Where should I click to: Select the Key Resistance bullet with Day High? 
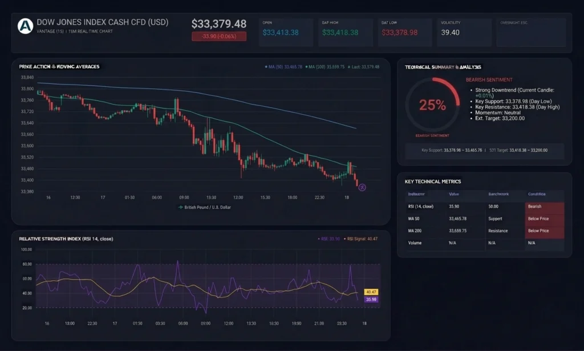tap(515, 107)
